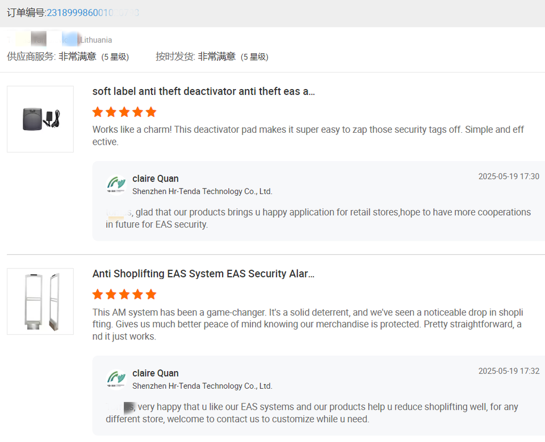Click the EAS antenna gate product thumbnail
This screenshot has width=545, height=442.
(40, 301)
